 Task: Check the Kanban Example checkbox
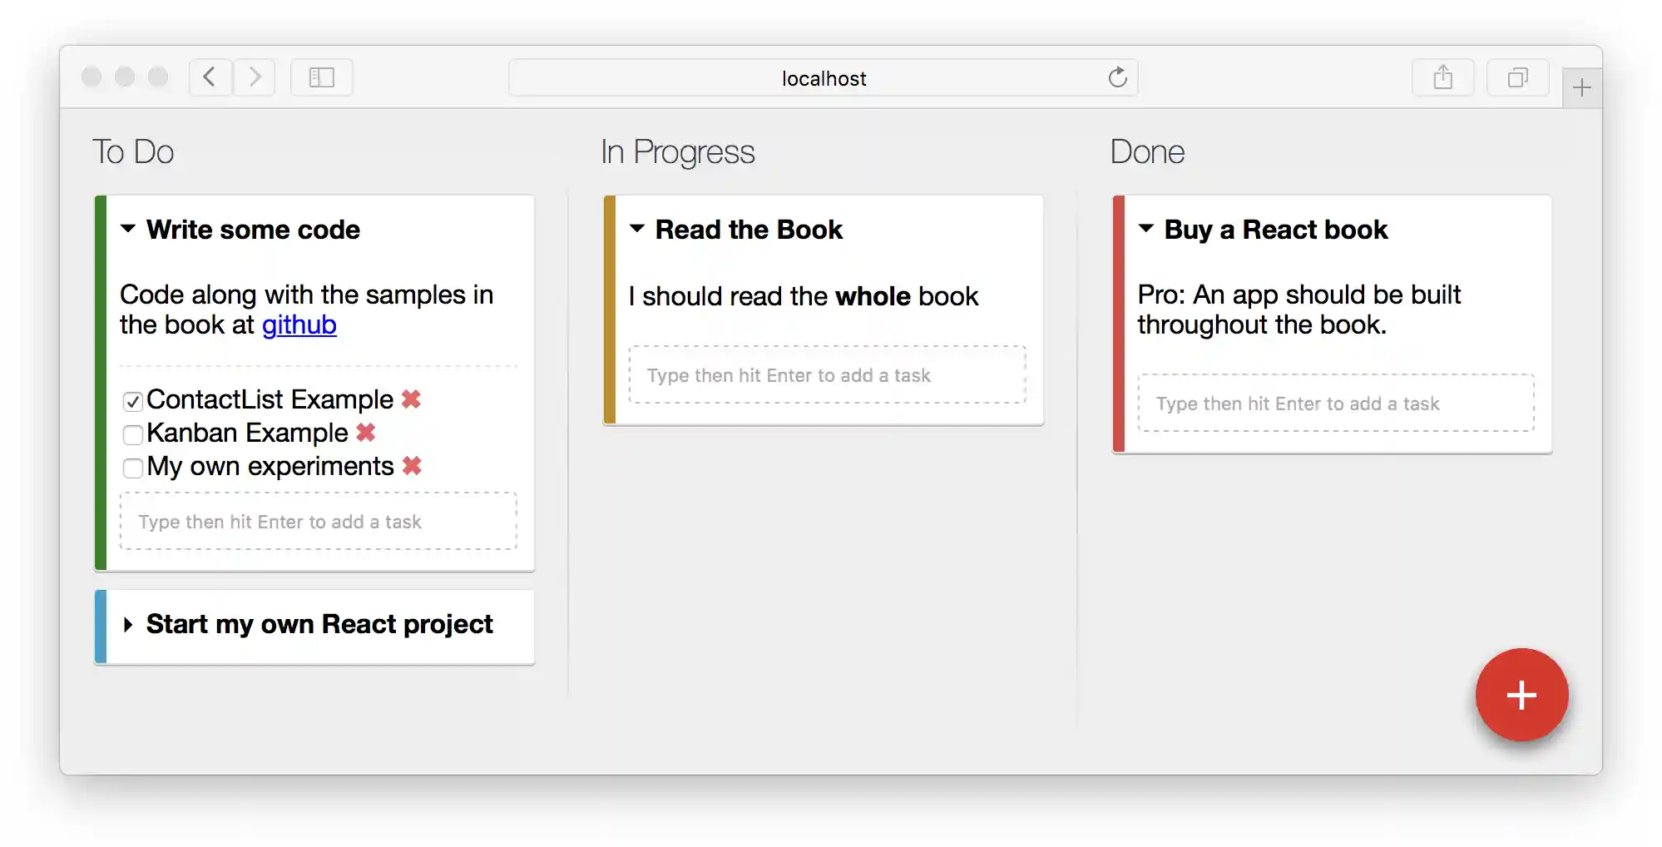point(133,435)
